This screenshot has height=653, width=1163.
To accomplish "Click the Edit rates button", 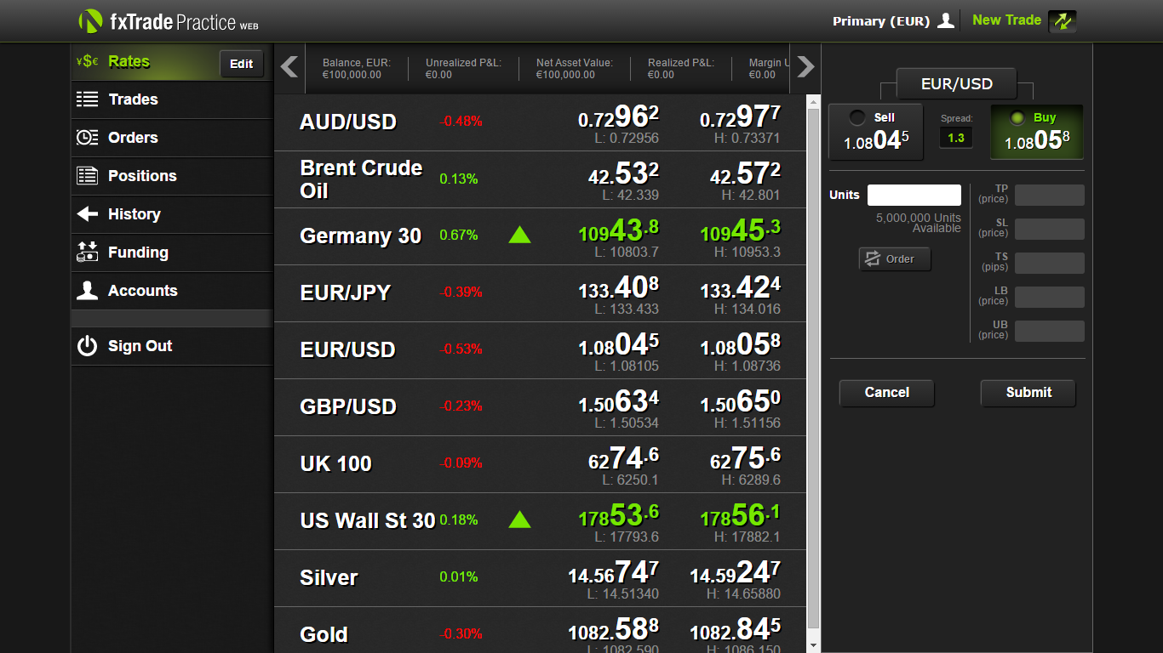I will (242, 64).
